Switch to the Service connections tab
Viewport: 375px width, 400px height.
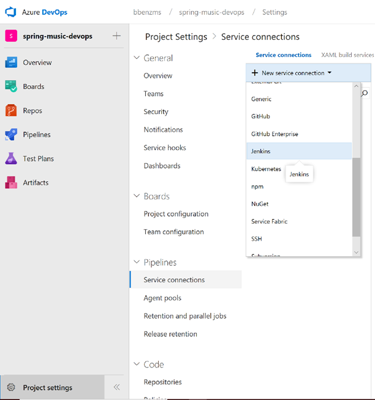click(284, 55)
